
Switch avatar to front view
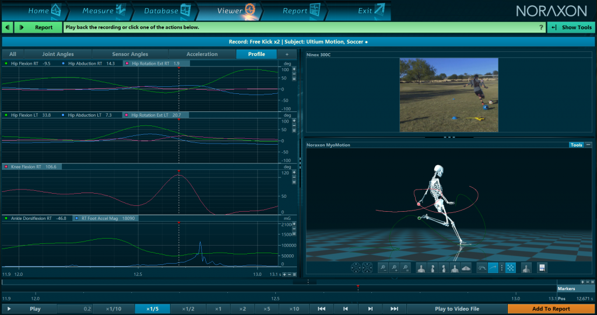[421, 268]
